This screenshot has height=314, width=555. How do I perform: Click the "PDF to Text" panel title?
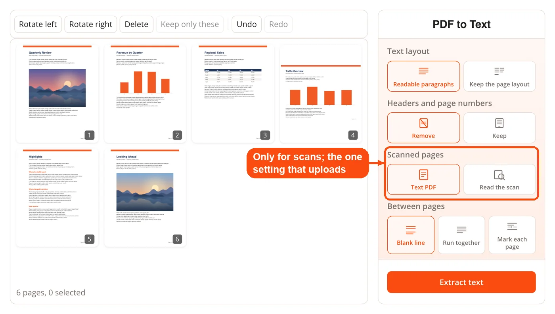[x=461, y=25]
